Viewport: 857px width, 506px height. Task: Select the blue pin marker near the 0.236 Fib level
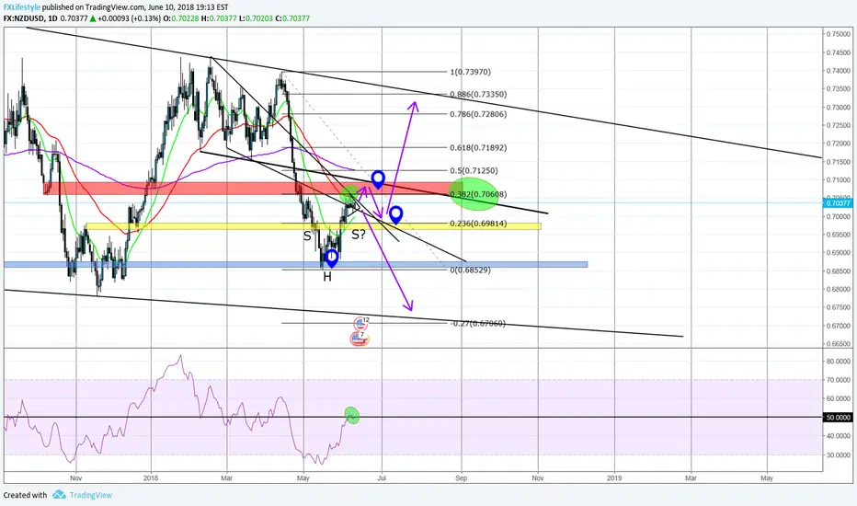pos(395,215)
